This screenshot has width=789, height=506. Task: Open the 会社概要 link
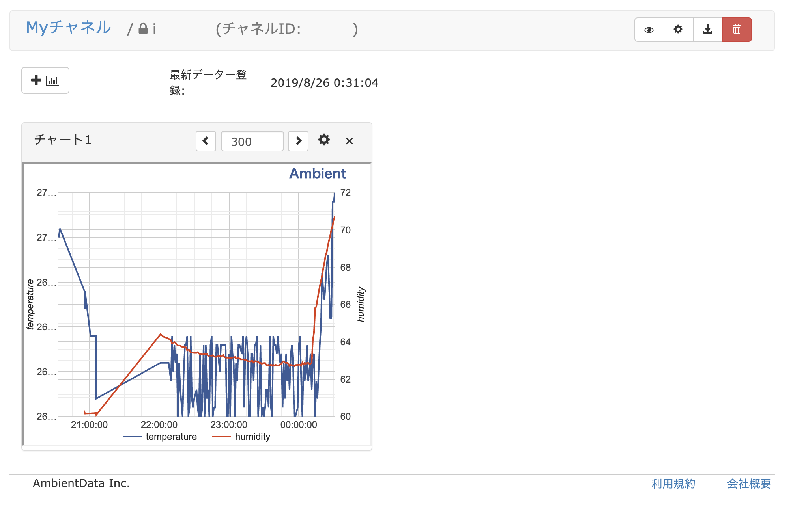[x=749, y=484]
